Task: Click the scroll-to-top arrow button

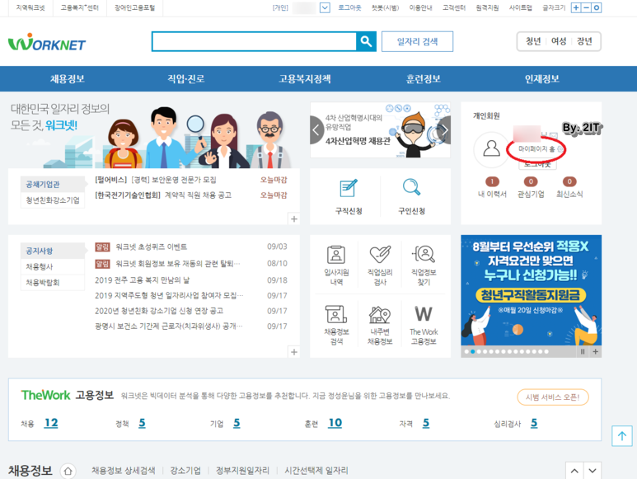Action: point(622,436)
